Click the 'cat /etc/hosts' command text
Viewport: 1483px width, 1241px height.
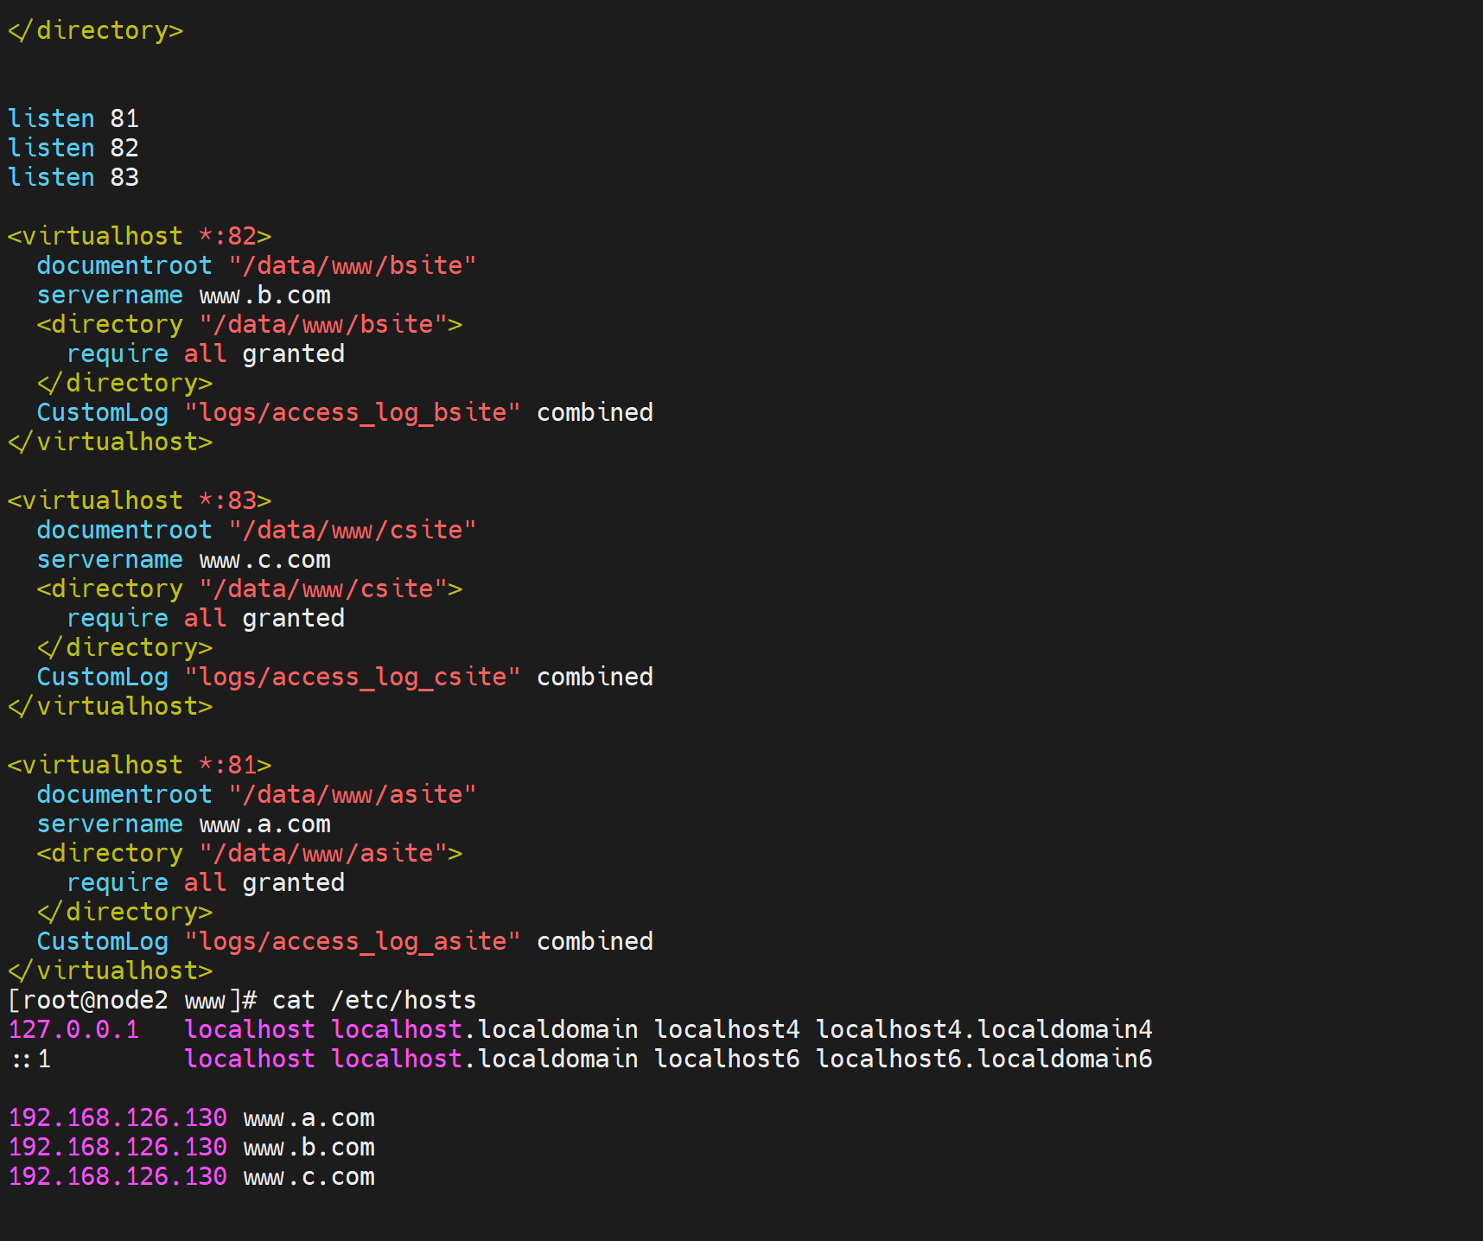tap(373, 1001)
